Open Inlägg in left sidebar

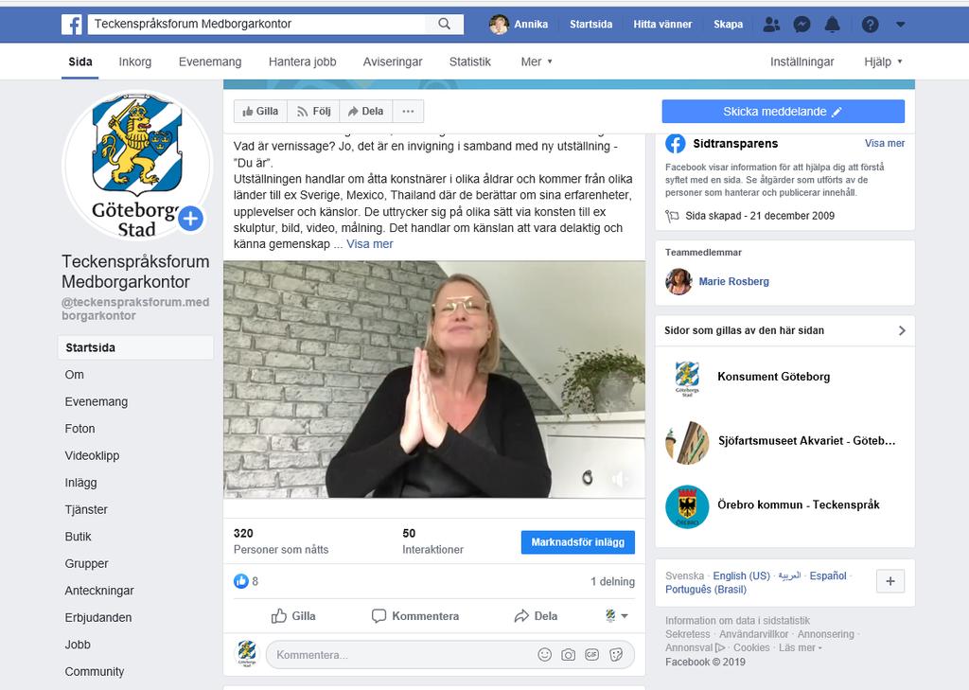pos(81,483)
